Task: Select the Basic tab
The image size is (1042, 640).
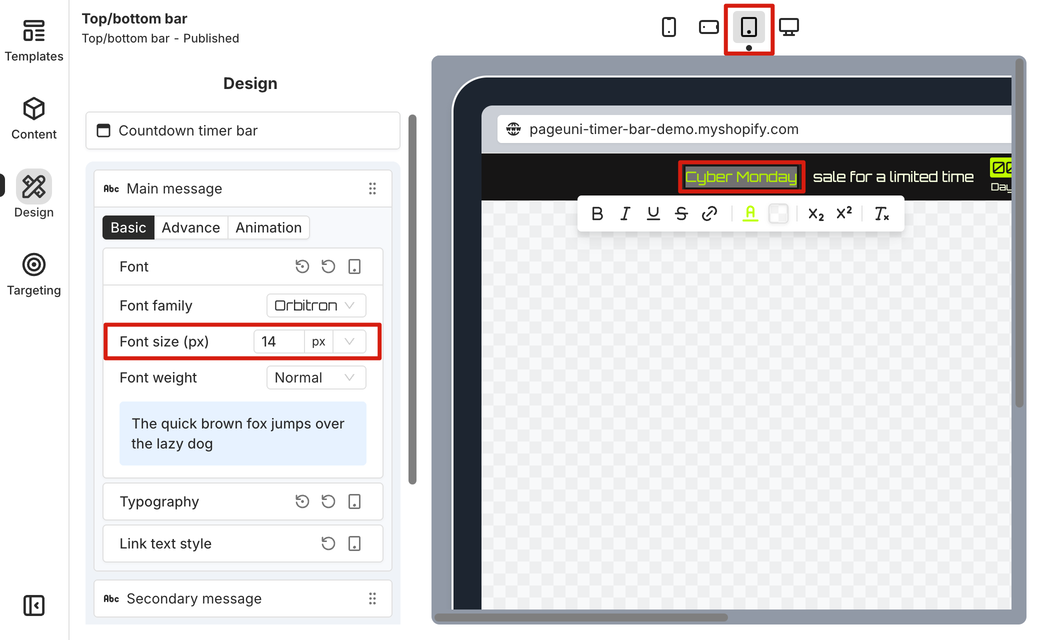Action: 128,227
